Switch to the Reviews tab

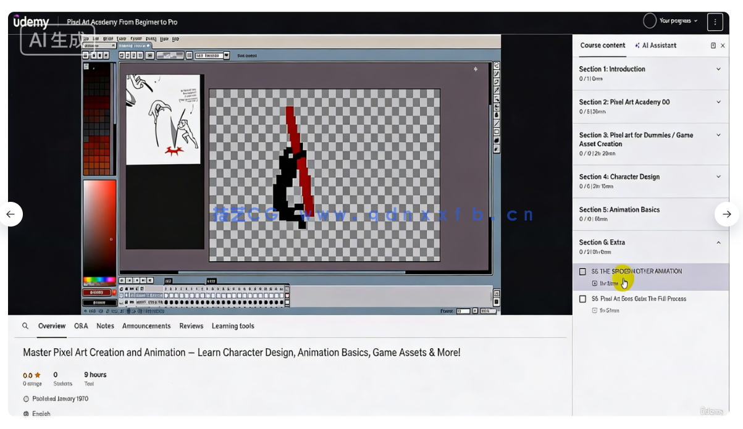[191, 326]
